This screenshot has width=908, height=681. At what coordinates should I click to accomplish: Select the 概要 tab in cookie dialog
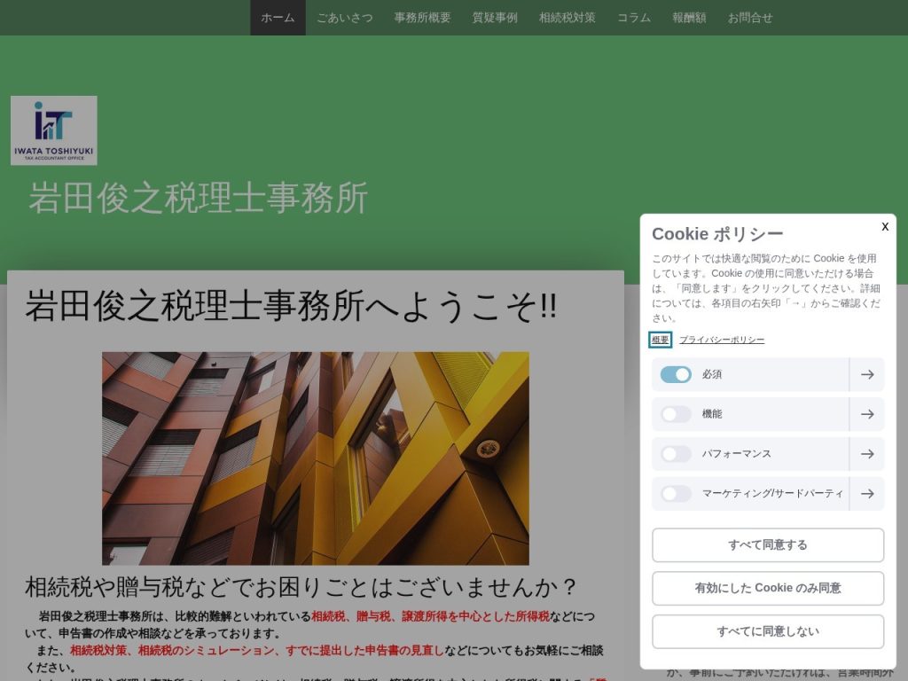[x=660, y=340]
